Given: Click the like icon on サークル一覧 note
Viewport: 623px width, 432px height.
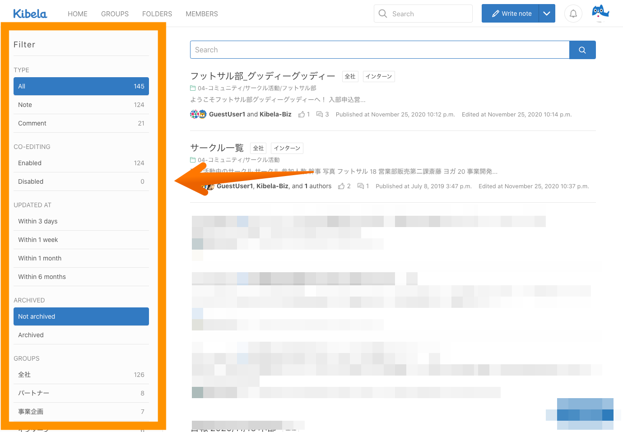Looking at the screenshot, I should click(x=341, y=186).
